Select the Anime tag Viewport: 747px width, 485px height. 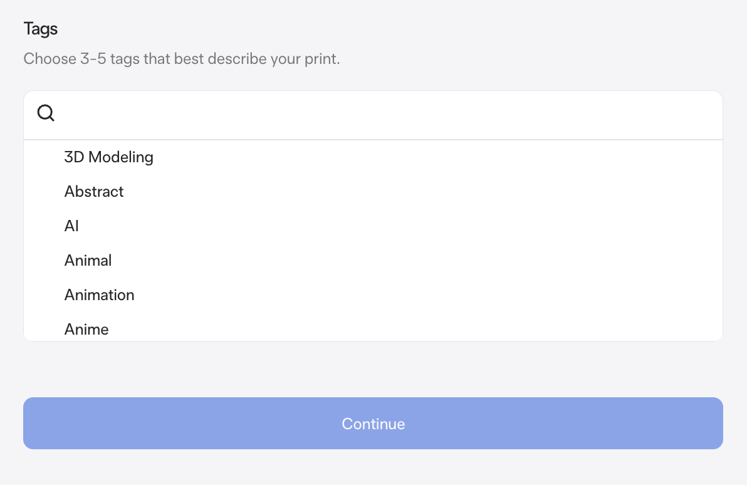pyautogui.click(x=373, y=329)
